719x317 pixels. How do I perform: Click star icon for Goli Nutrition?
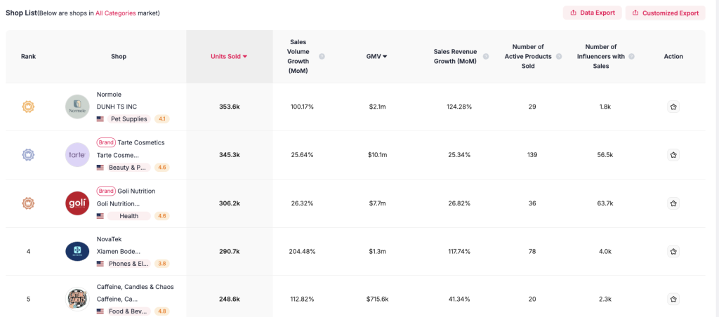pyautogui.click(x=673, y=203)
